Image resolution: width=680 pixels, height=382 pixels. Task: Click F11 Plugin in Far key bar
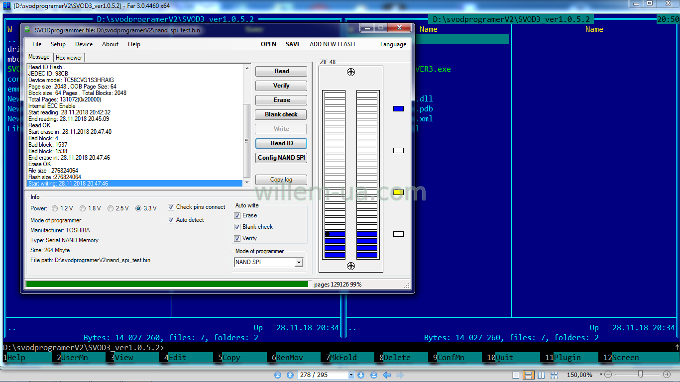[x=572, y=358]
